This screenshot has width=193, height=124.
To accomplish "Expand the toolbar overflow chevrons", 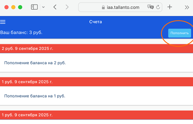I will click(x=187, y=8).
